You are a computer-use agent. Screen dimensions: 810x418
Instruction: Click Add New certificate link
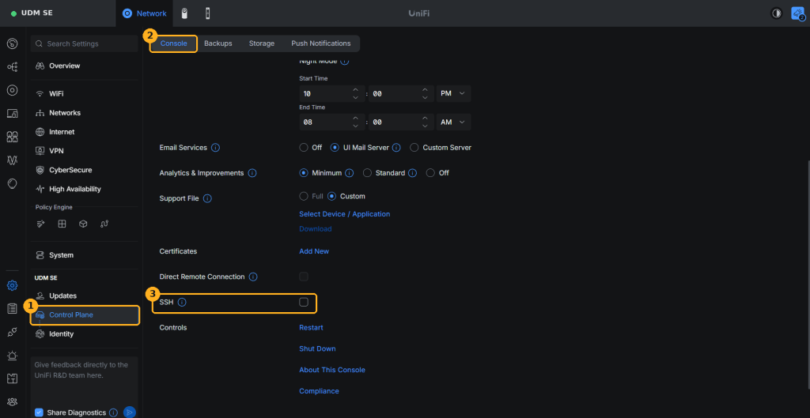click(314, 251)
